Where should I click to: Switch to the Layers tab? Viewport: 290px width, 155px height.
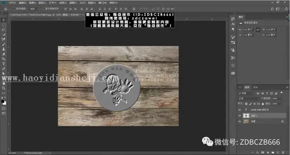pyautogui.click(x=247, y=87)
